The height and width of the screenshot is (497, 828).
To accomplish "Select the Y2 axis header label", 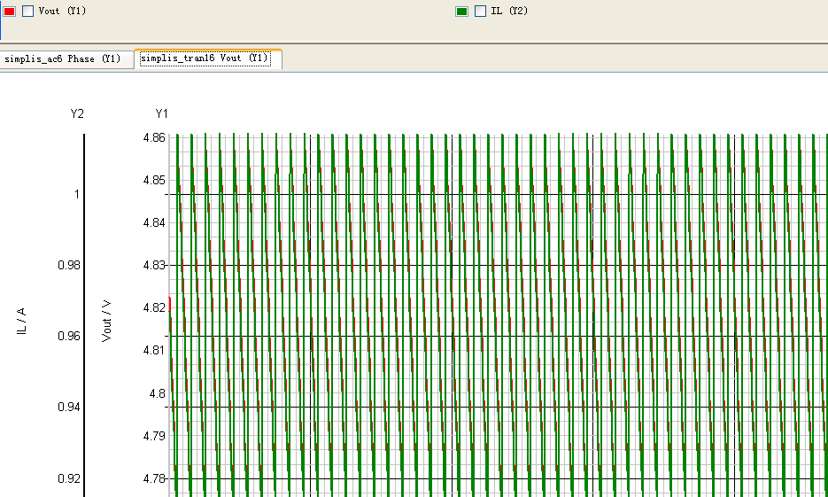I will [77, 113].
